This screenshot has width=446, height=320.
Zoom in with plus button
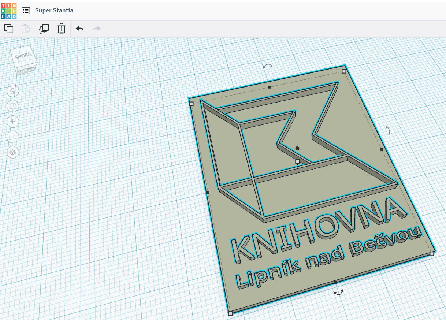point(13,122)
